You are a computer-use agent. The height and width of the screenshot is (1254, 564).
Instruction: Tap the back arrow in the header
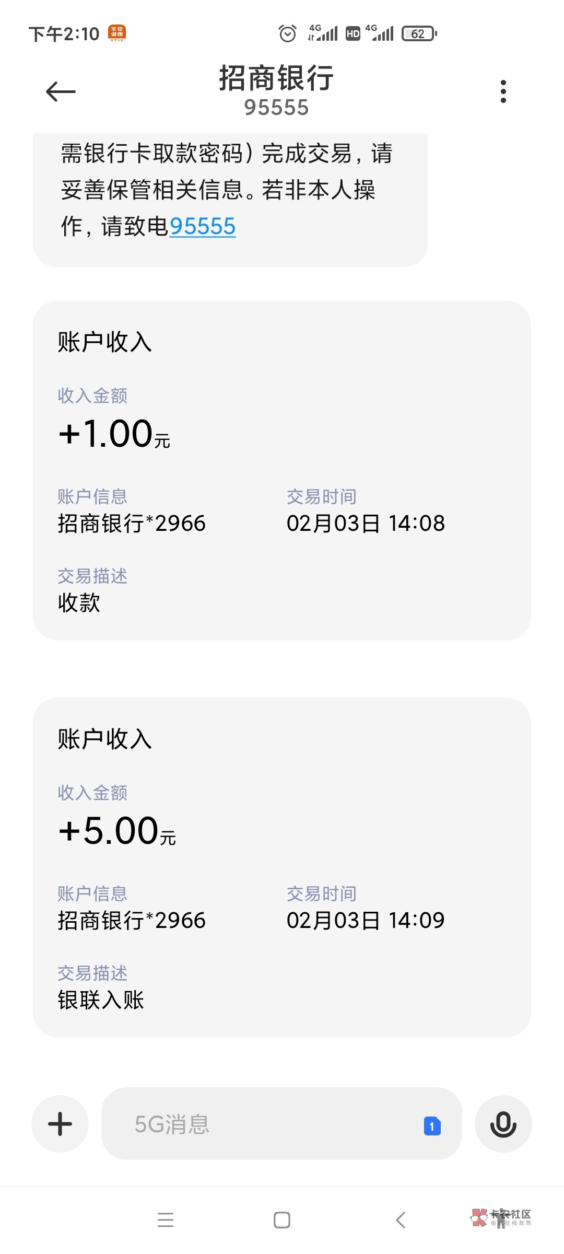[61, 92]
